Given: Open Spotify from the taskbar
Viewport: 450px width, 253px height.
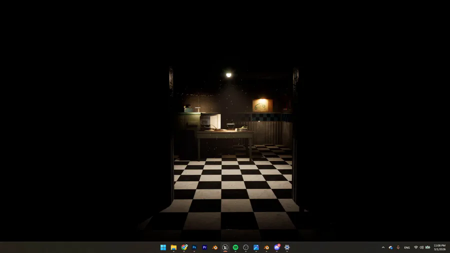Looking at the screenshot, I should [235, 247].
